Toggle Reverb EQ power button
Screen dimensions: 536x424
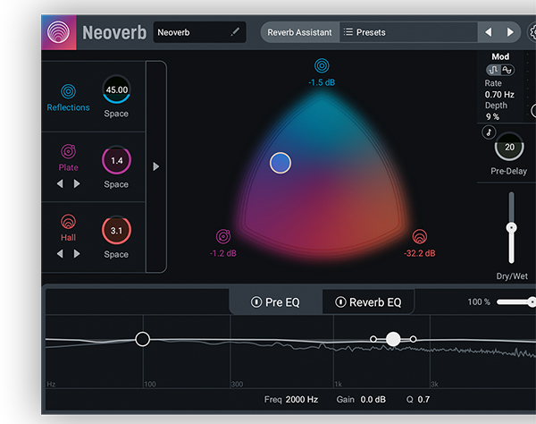340,301
